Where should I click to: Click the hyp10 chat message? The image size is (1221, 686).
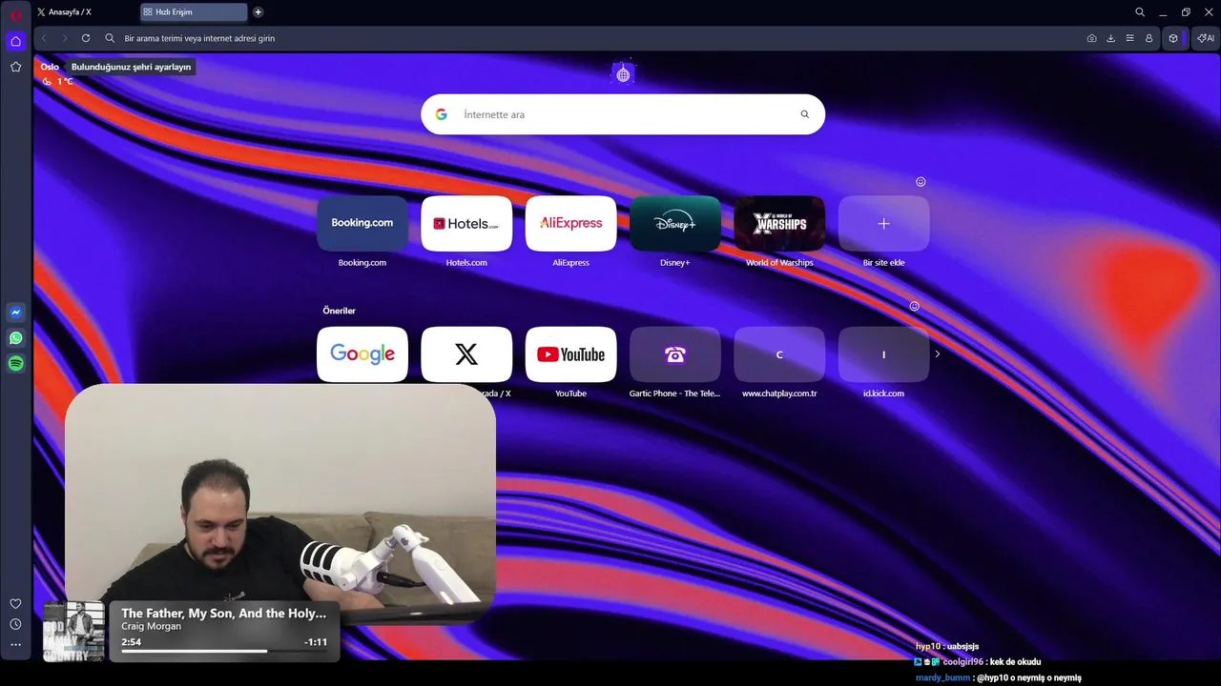(947, 646)
